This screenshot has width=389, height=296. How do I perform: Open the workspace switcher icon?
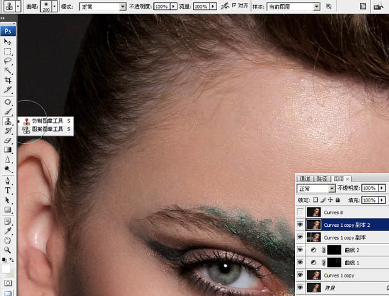pos(378,6)
